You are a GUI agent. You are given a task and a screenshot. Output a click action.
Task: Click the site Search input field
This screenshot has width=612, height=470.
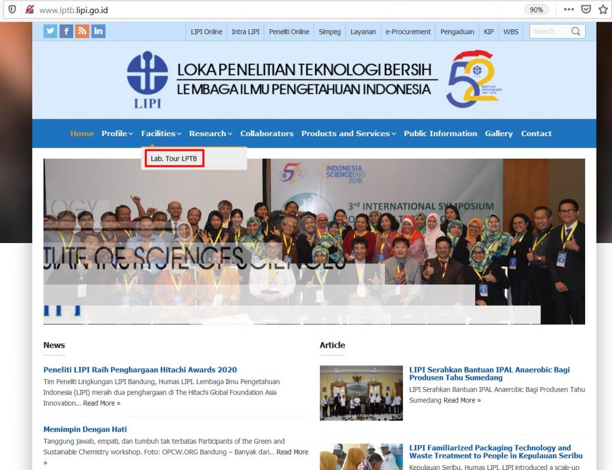click(x=549, y=32)
